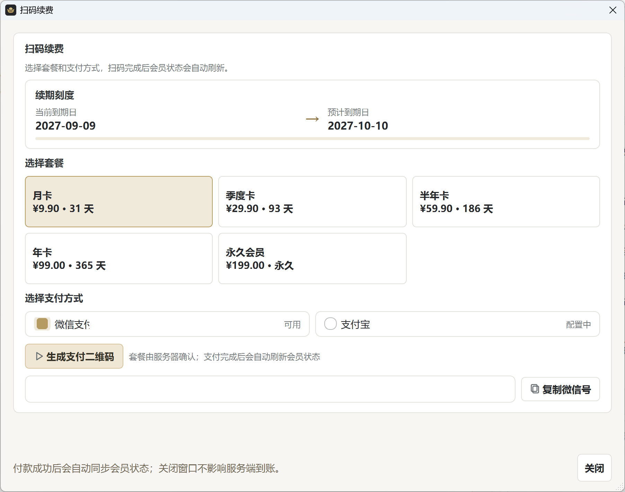The image size is (625, 492).
Task: Select 支付宝 payment radio button
Action: (x=331, y=324)
